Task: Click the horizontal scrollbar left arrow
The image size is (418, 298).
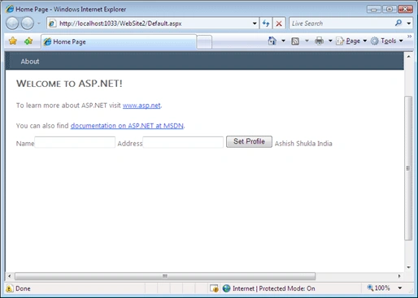Action: point(10,276)
